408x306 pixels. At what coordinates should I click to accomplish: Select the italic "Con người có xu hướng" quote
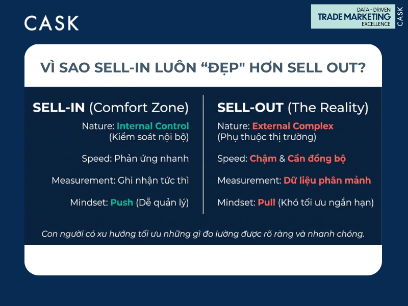click(203, 234)
